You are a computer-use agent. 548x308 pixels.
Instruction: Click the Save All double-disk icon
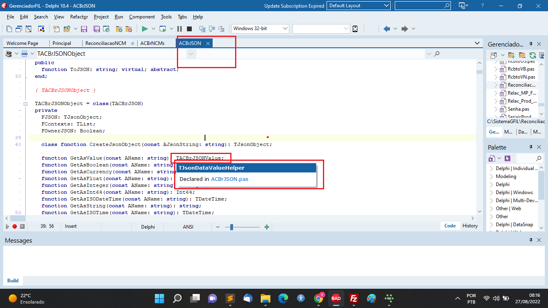pyautogui.click(x=97, y=29)
